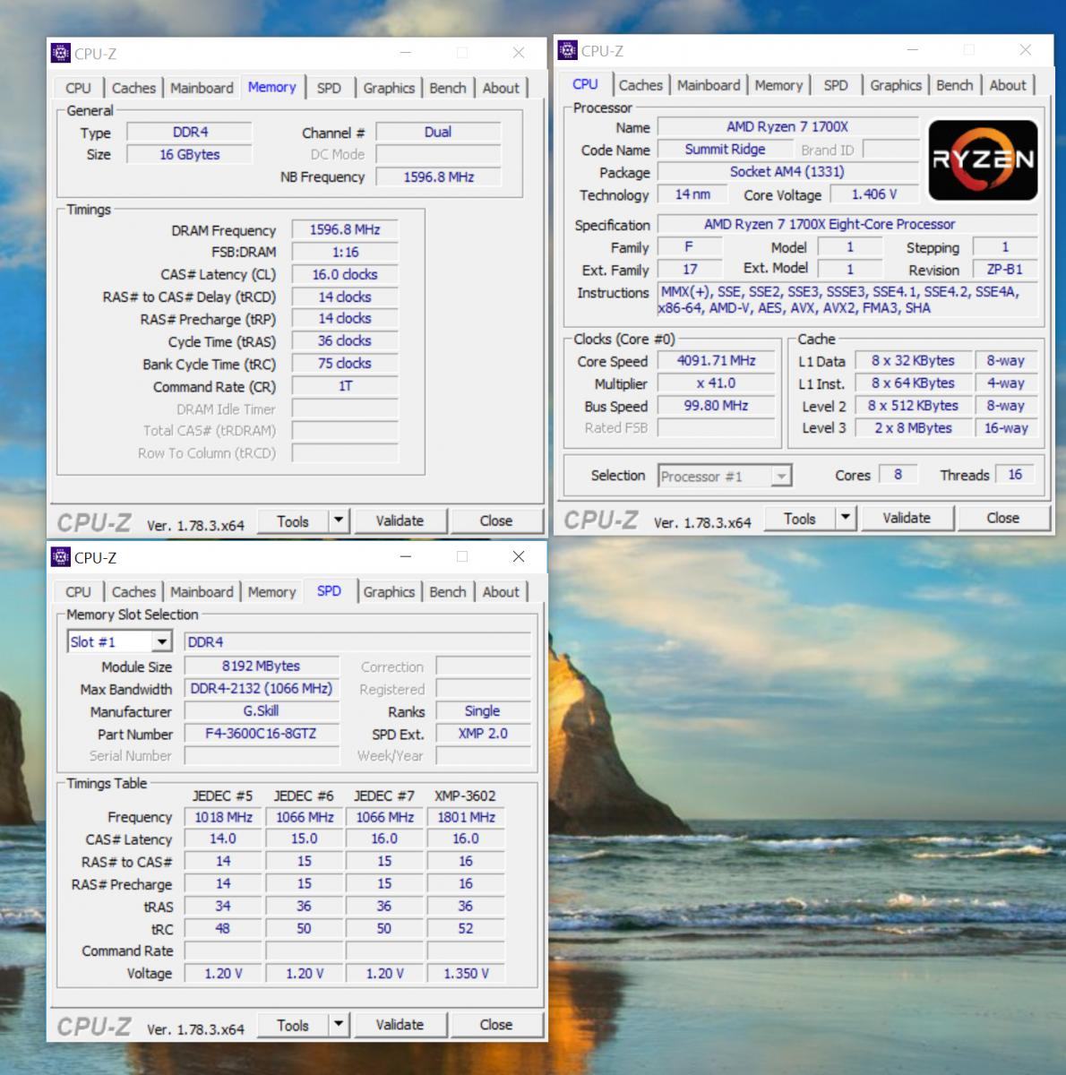Click Tools button in Memory window
This screenshot has width=1066, height=1075.
coord(293,521)
